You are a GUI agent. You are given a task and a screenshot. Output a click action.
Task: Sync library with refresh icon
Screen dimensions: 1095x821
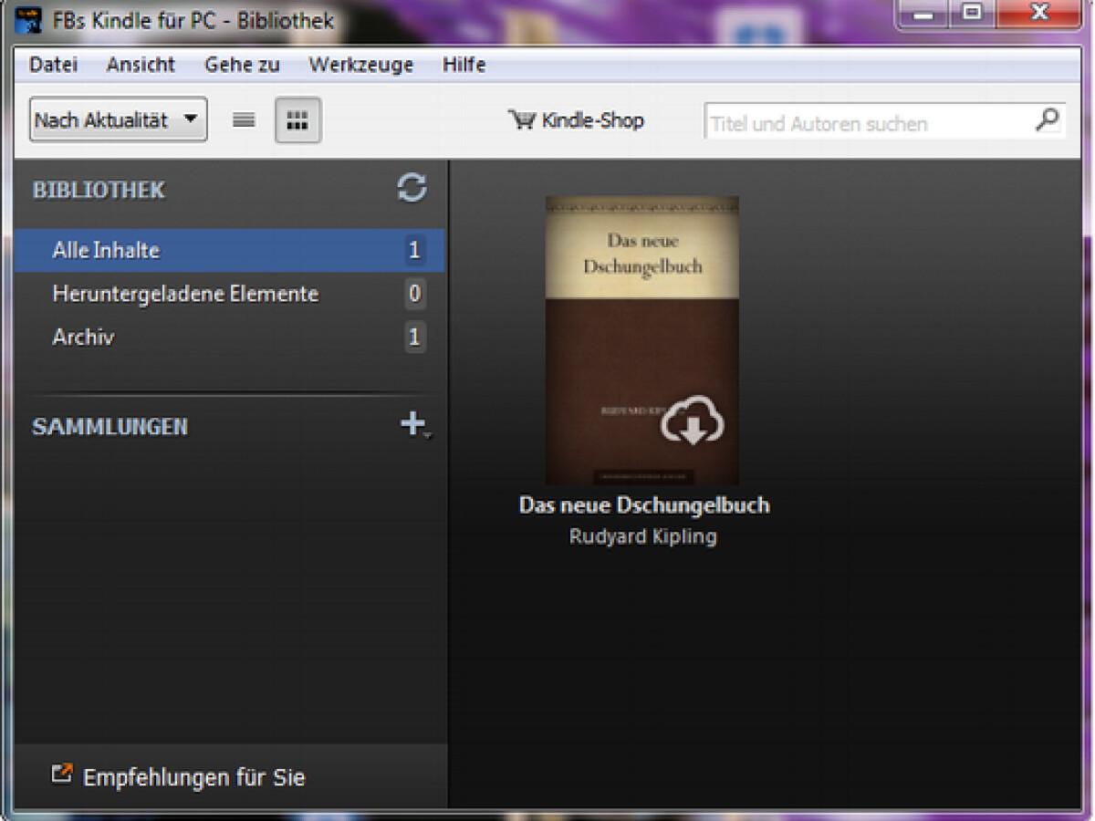412,189
